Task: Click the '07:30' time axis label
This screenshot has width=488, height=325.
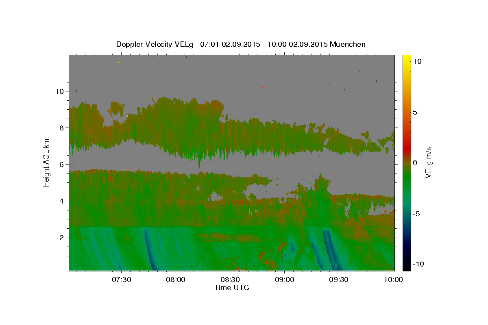Action: point(122,279)
